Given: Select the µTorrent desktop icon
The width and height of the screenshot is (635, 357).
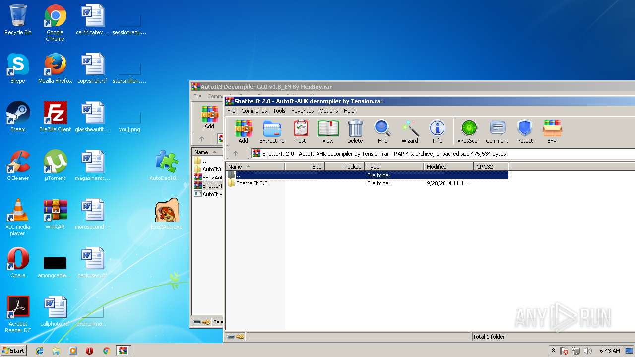Looking at the screenshot, I should point(55,166).
